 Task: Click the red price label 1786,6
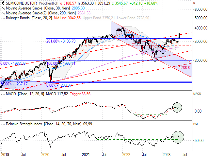pos(184,68)
